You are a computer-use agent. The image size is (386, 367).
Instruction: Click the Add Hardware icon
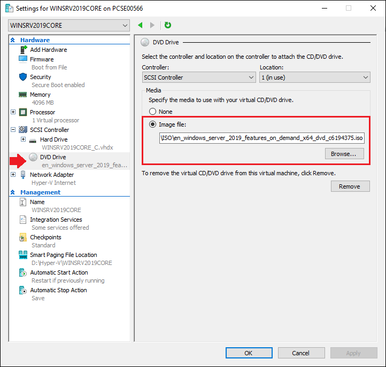pyautogui.click(x=23, y=50)
